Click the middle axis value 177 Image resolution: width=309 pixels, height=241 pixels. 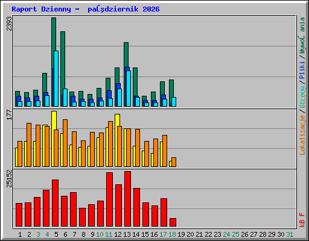[9, 115]
